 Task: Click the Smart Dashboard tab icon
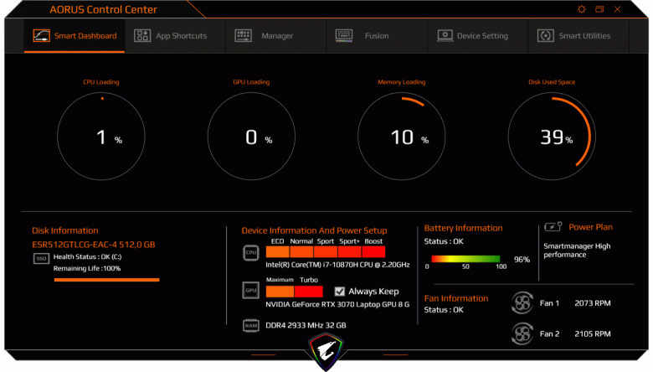coord(41,36)
